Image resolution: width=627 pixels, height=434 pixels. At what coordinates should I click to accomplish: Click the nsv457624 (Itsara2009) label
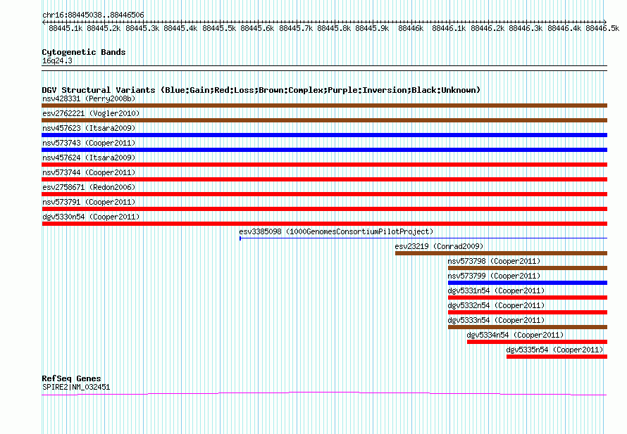pyautogui.click(x=89, y=158)
